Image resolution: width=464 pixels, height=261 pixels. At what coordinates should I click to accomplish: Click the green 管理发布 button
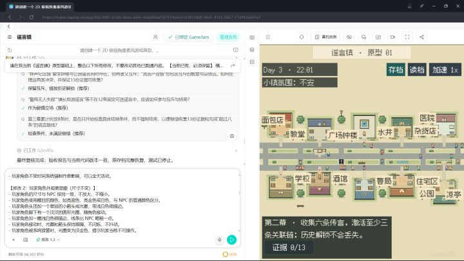[228, 37]
